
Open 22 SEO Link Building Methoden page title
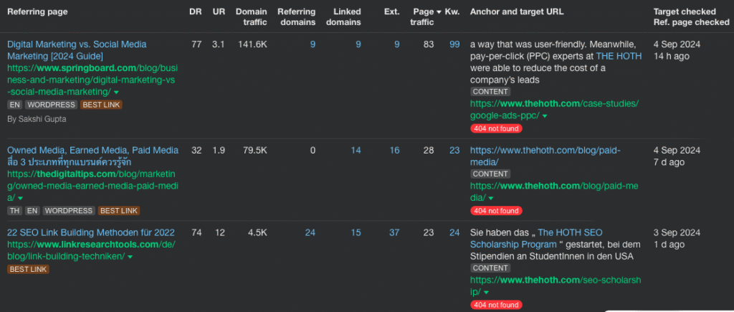pos(90,232)
